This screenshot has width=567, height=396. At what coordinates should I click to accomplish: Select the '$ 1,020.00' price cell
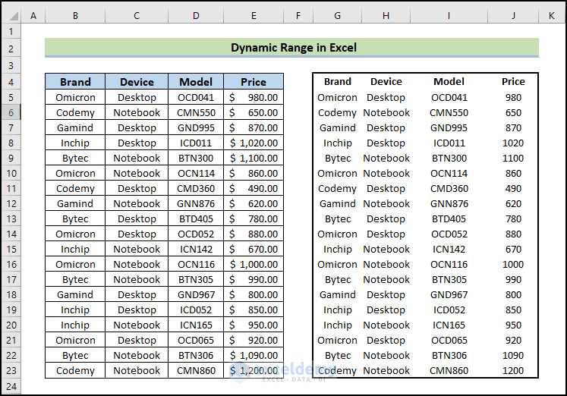[254, 143]
